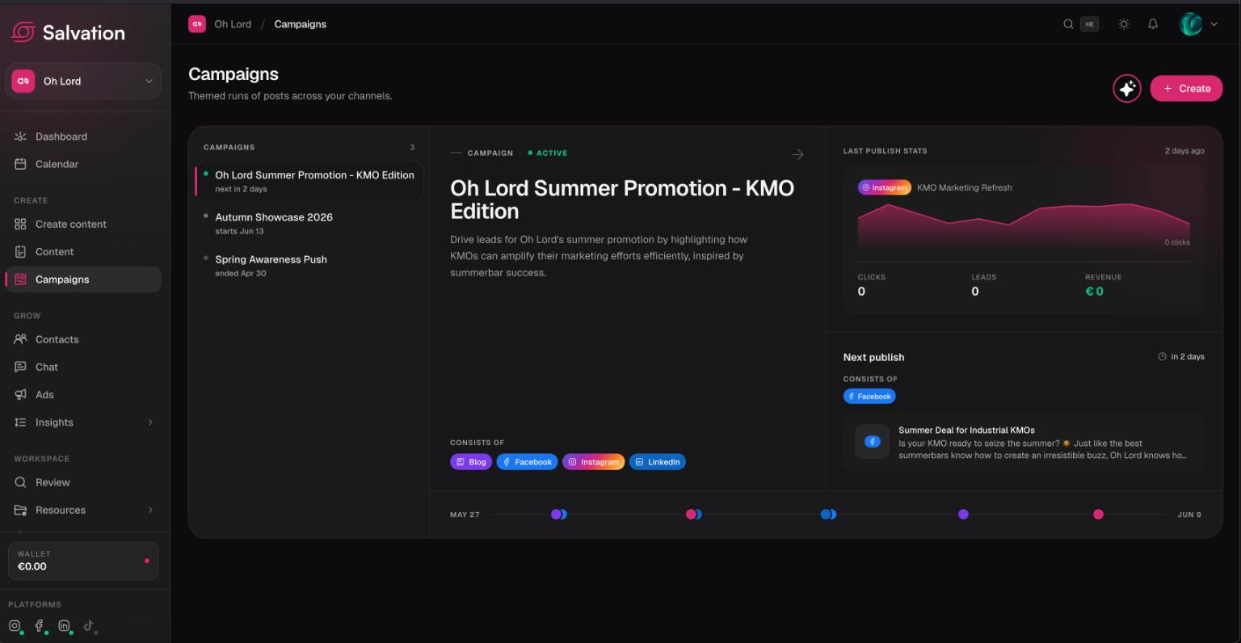Open the Summer Deal for Industrial KMOs post thumbnail
This screenshot has width=1241, height=643.
click(x=873, y=442)
